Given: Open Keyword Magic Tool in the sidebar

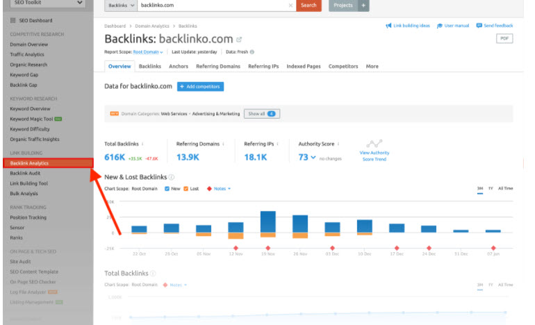Looking at the screenshot, I should (x=31, y=119).
